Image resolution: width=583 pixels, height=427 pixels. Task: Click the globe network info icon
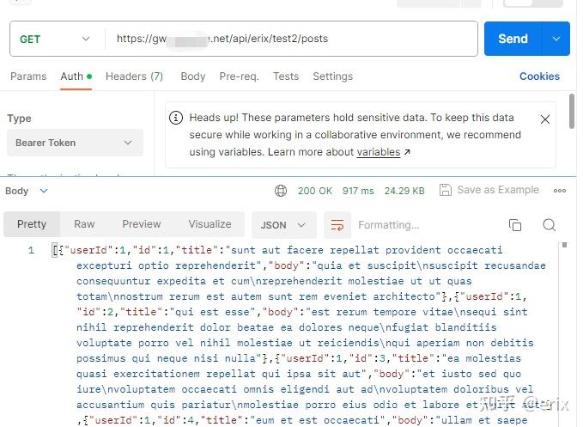[281, 191]
